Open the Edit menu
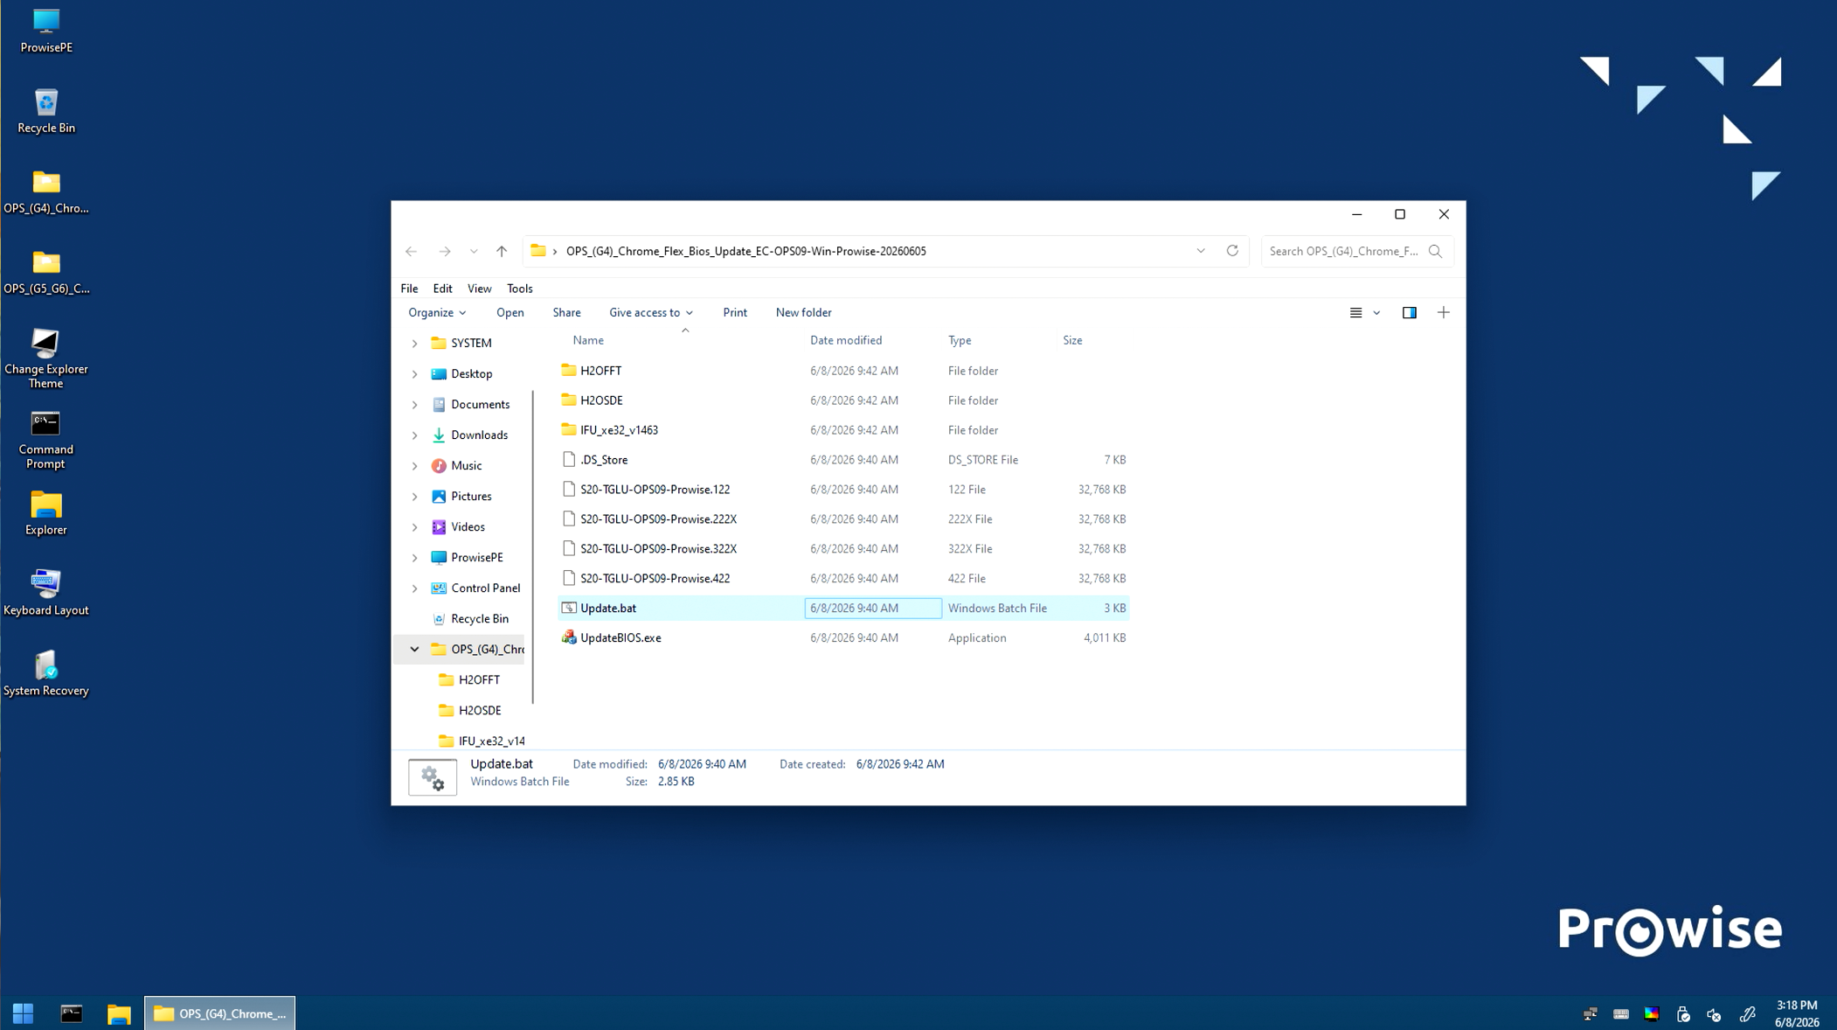This screenshot has width=1837, height=1030. pos(442,289)
